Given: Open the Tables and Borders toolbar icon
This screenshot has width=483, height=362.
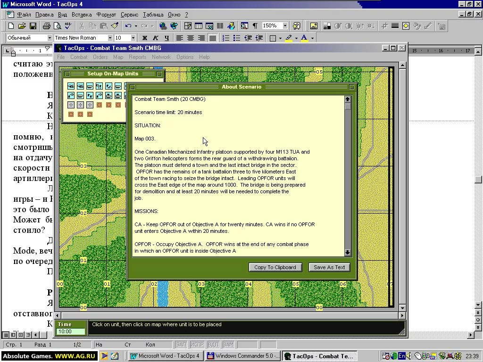Looking at the screenshot, I should click(188, 26).
